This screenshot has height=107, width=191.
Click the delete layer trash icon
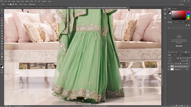point(187,106)
